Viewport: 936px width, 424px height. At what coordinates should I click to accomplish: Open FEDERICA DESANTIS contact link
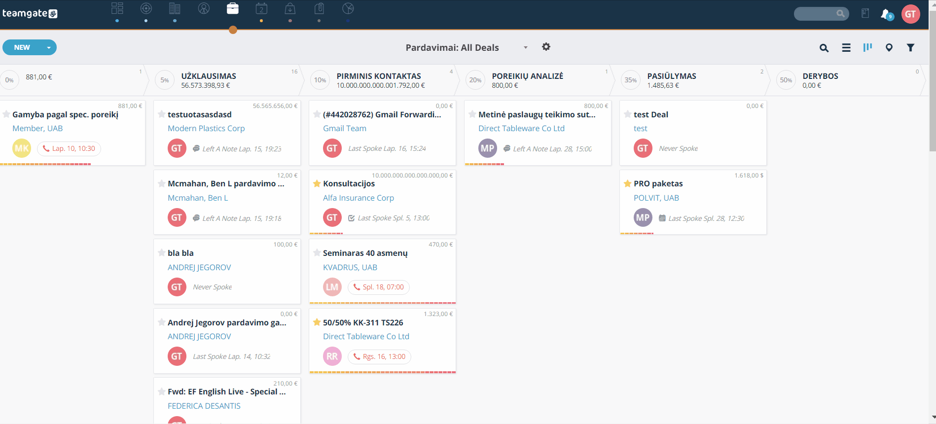204,406
